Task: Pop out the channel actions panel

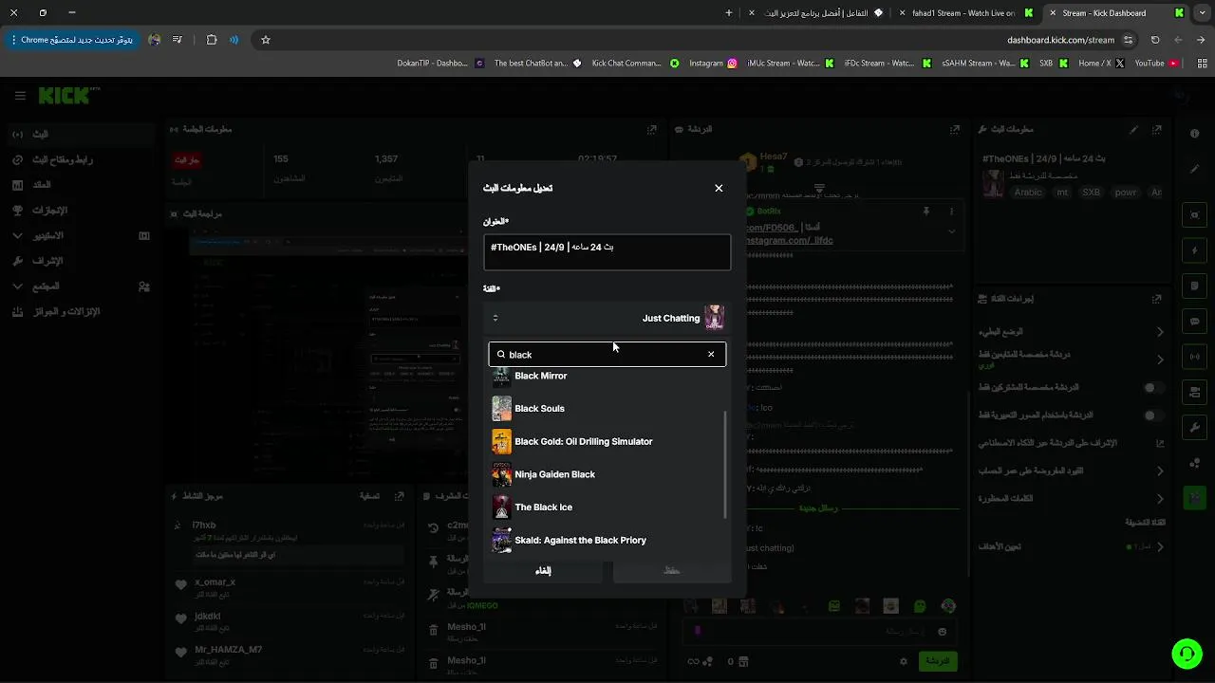Action: tap(1158, 299)
